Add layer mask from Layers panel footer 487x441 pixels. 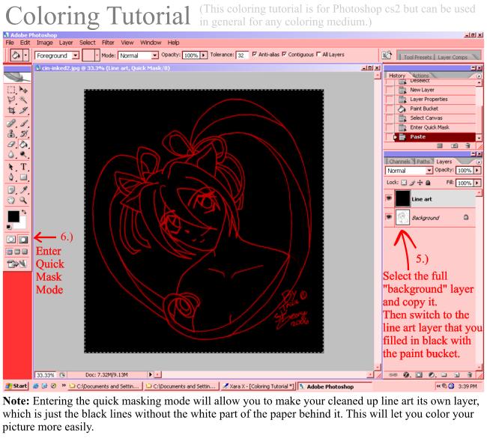[x=419, y=375]
